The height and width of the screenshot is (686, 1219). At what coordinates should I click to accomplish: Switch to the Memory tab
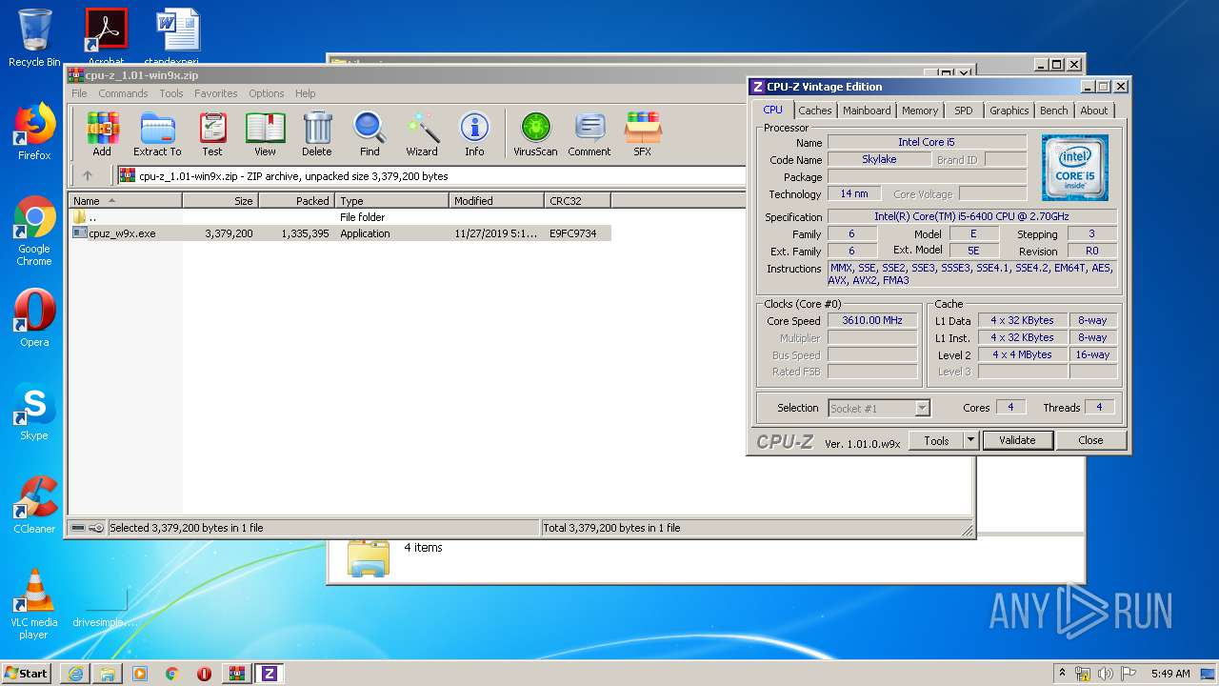(920, 111)
